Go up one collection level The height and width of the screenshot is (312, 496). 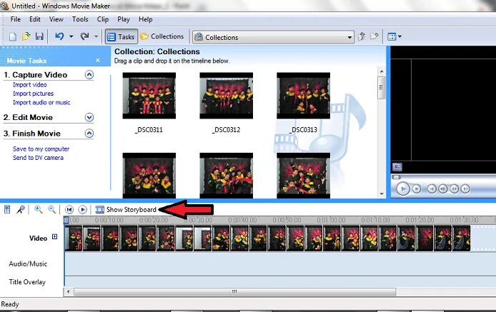coord(362,36)
